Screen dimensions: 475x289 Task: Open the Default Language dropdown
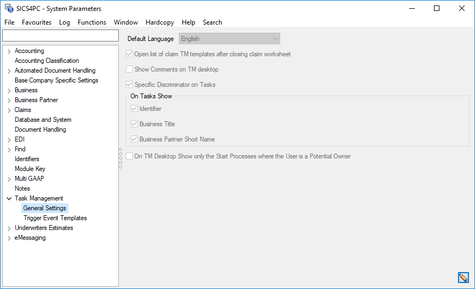[x=229, y=39]
